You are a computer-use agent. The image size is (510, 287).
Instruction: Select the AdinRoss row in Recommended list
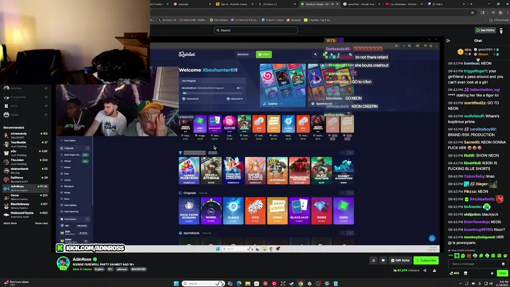[x=26, y=188]
